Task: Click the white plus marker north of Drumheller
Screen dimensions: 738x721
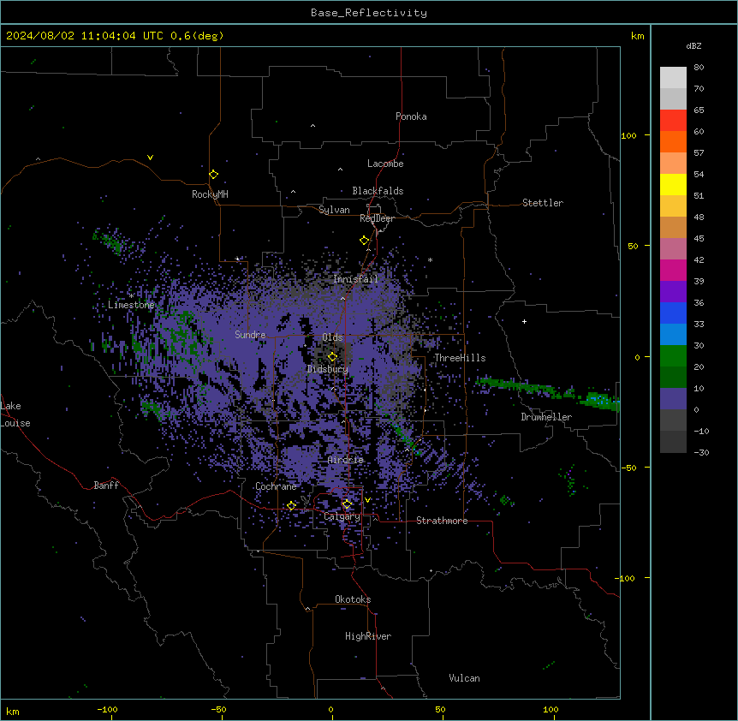Action: point(524,321)
